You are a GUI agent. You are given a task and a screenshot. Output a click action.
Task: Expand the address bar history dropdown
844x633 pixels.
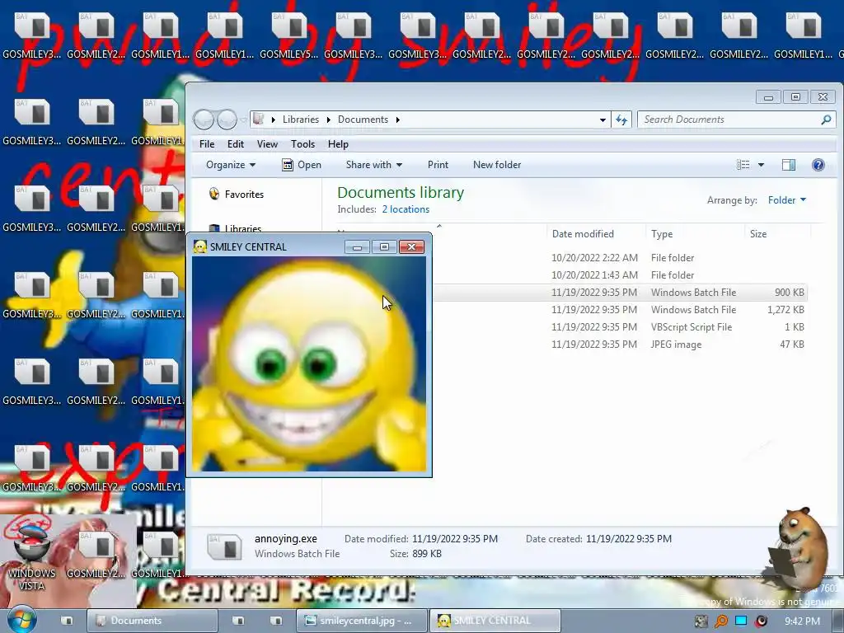(x=603, y=120)
